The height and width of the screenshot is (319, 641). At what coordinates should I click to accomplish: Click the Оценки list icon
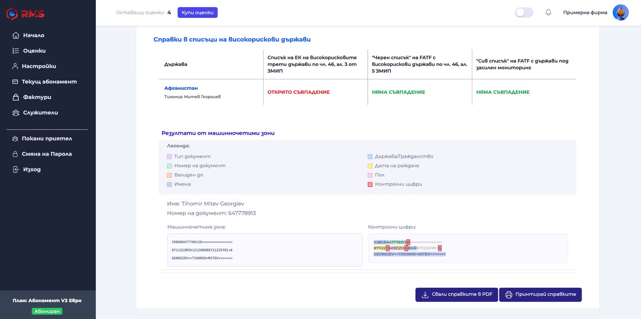pos(16,51)
